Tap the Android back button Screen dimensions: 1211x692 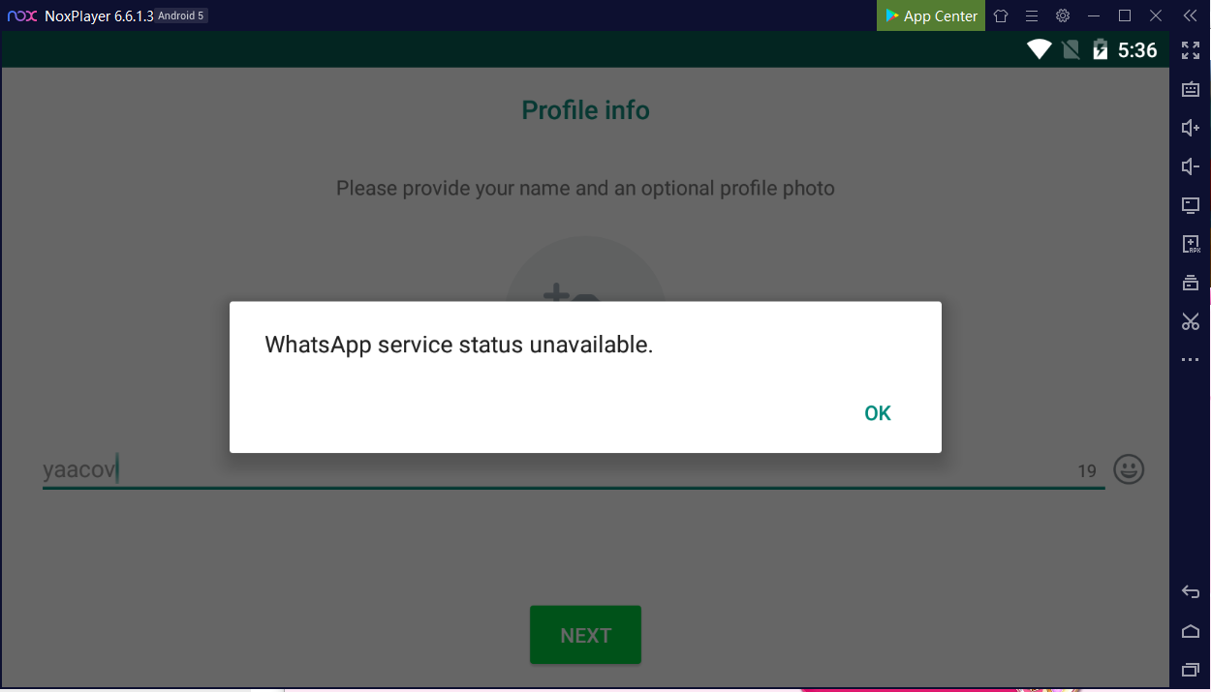[1191, 592]
